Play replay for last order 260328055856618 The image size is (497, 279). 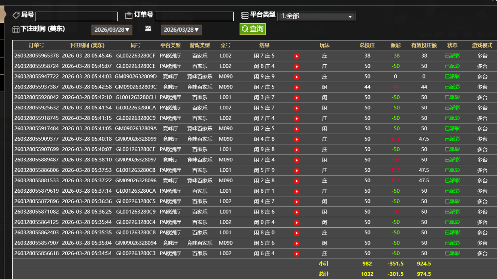(x=296, y=254)
